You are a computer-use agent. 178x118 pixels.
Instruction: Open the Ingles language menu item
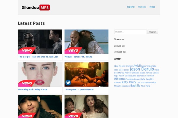pos(152,7)
